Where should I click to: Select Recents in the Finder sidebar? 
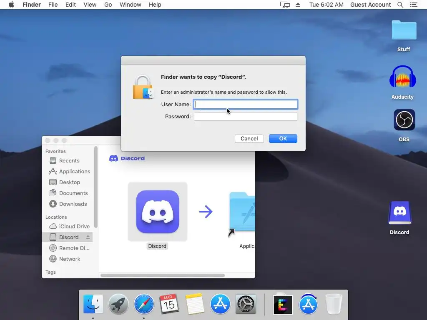tap(68, 160)
